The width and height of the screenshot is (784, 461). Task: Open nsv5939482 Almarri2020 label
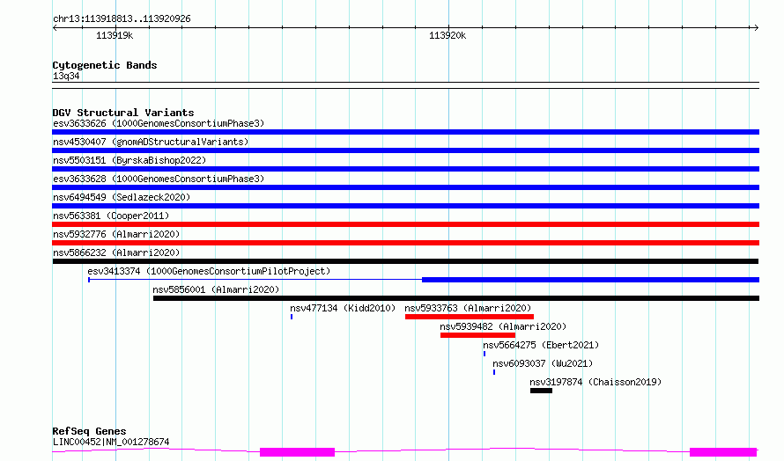[503, 326]
